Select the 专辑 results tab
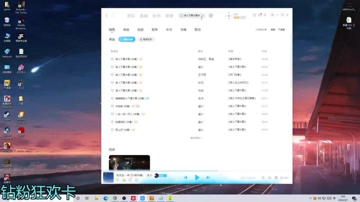360x202 pixels. tap(183, 30)
